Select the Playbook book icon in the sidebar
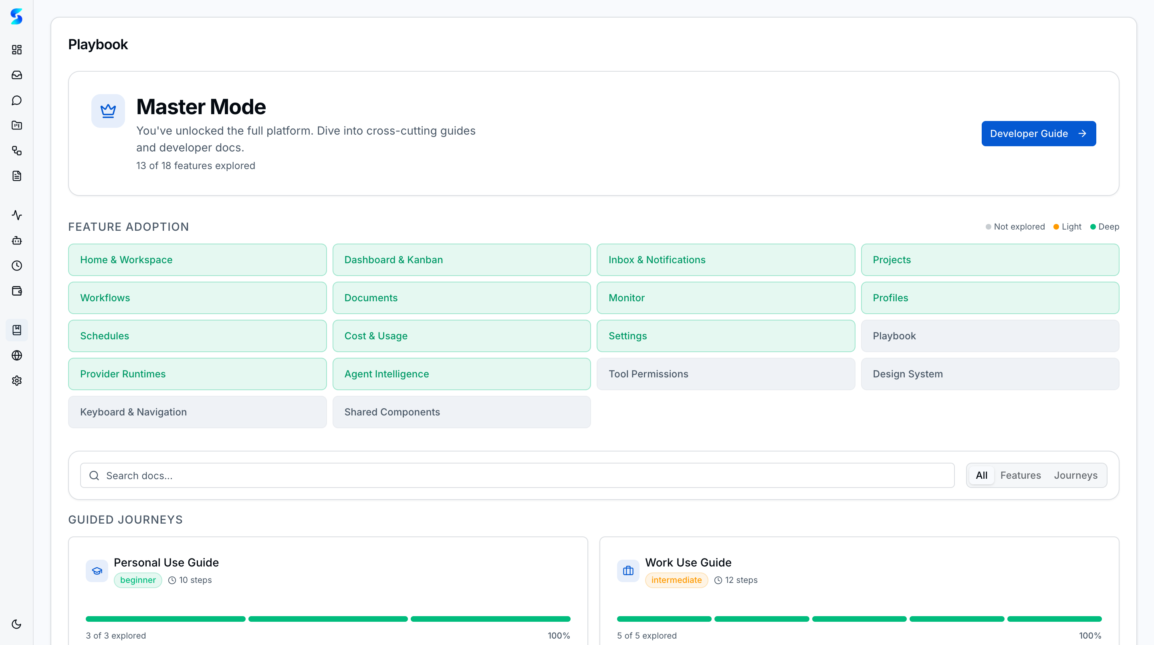 point(16,330)
